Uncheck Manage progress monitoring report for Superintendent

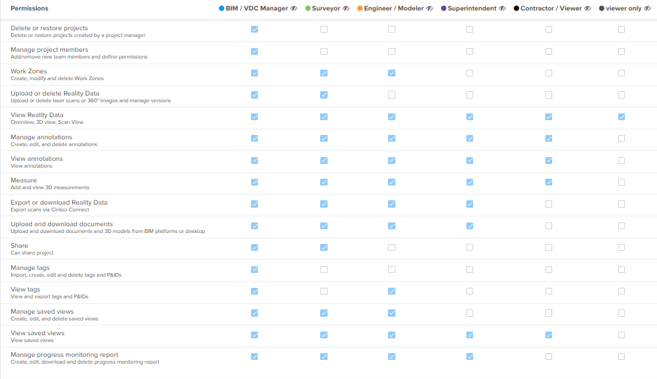click(x=469, y=357)
